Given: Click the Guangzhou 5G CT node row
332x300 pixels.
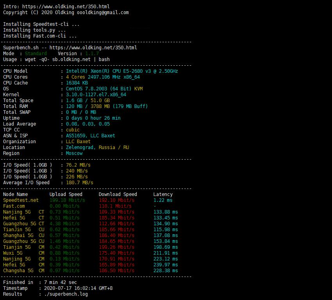Looking at the screenshot, I should click(x=90, y=224).
